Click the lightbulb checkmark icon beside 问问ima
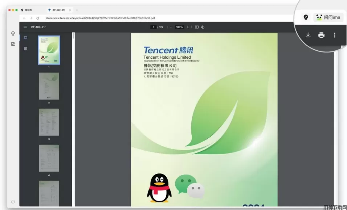This screenshot has height=210, width=347. click(x=306, y=17)
